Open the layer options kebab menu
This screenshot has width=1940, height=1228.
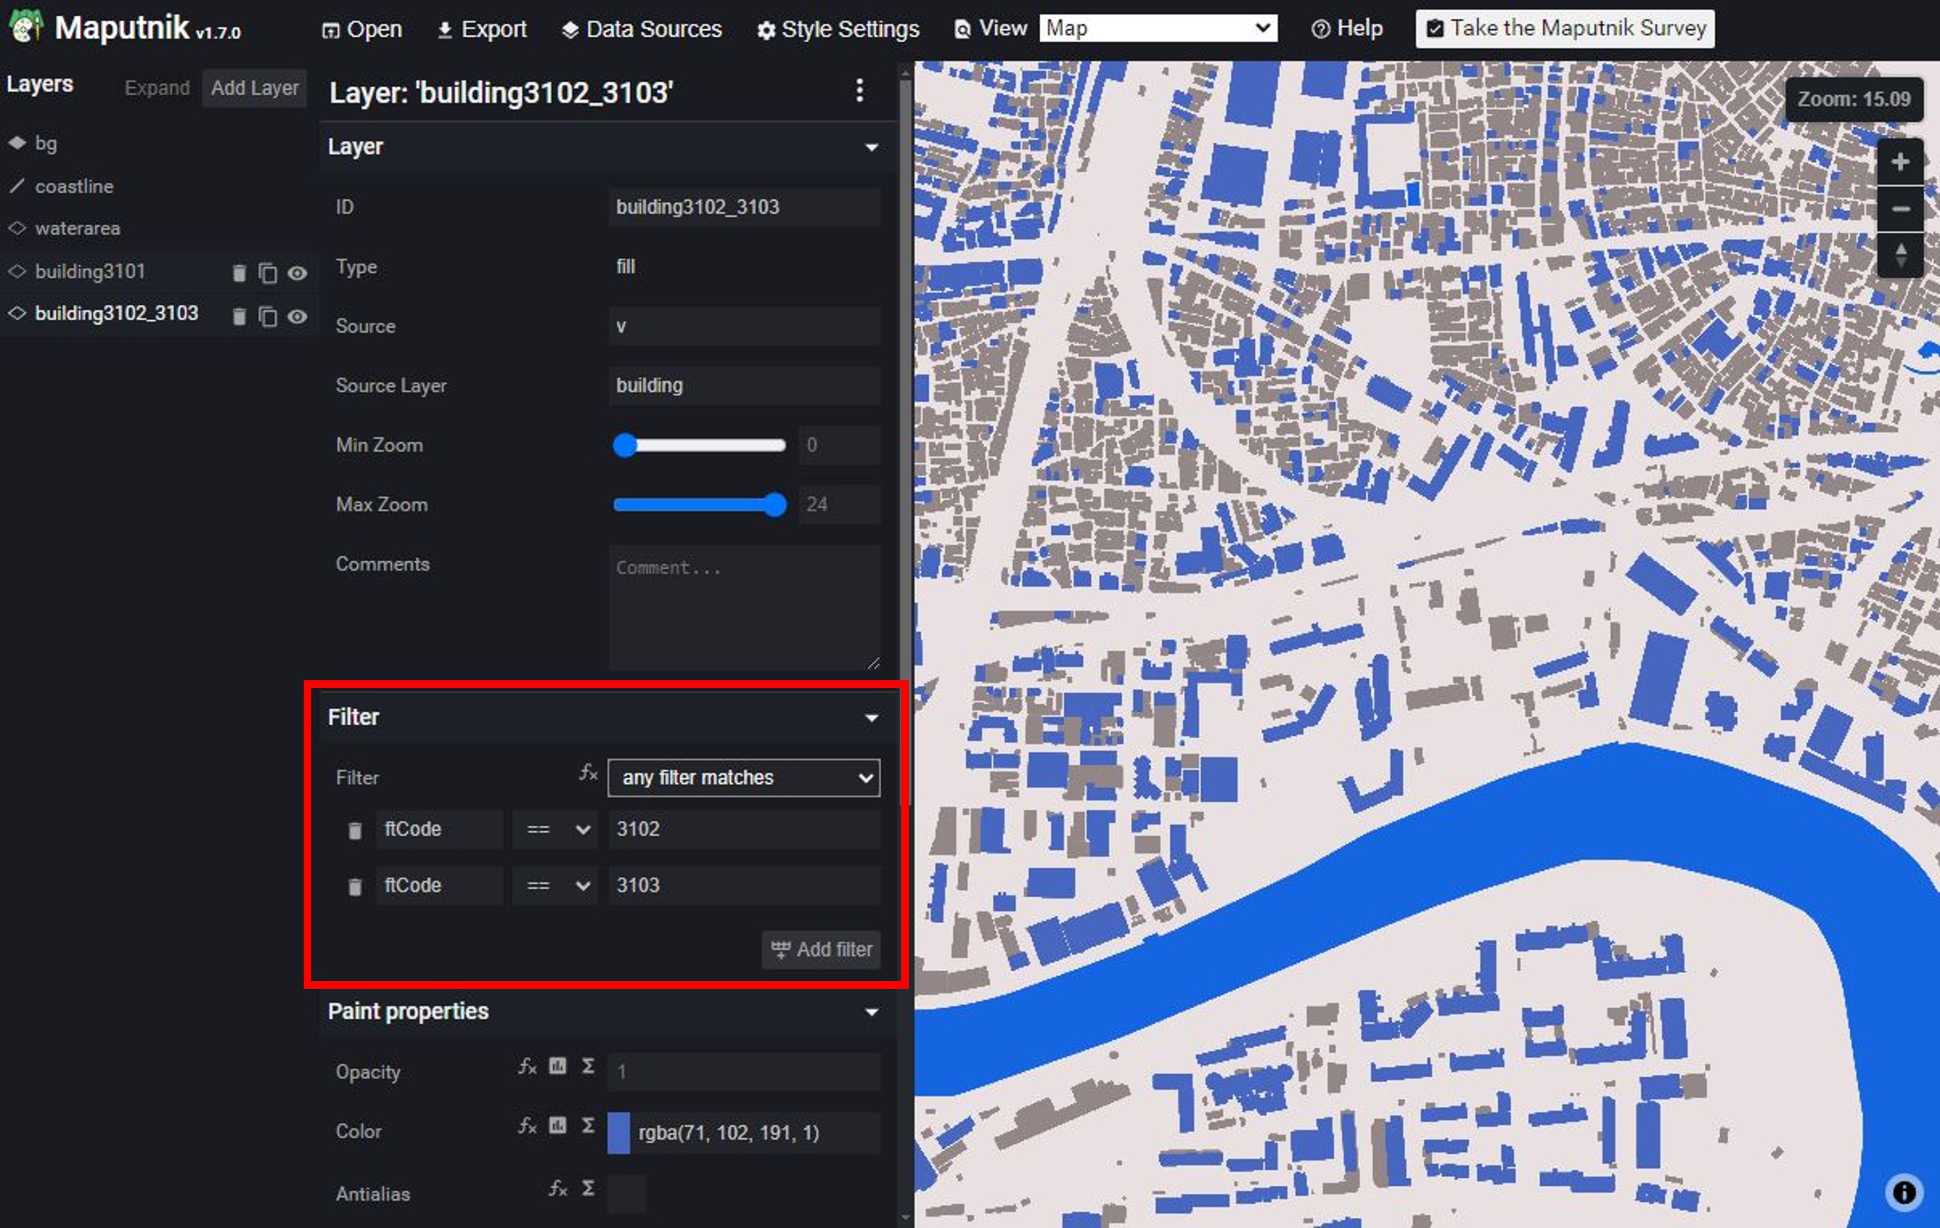pos(860,91)
